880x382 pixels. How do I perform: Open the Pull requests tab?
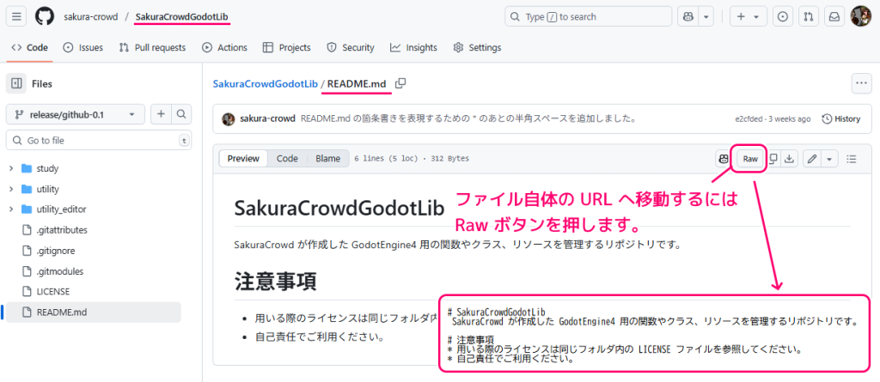[x=152, y=48]
